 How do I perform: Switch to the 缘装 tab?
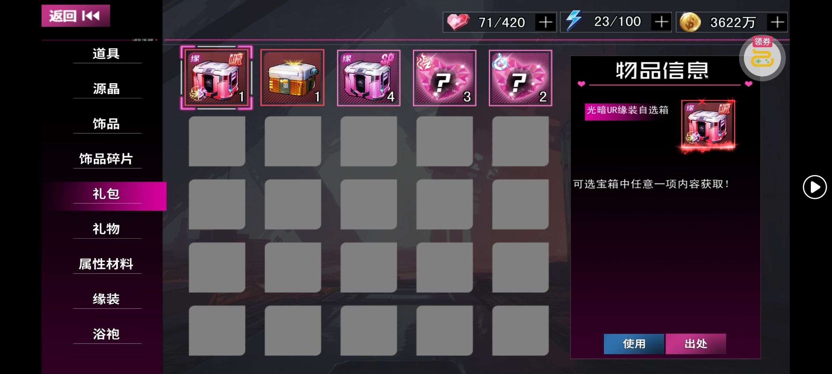pos(106,299)
